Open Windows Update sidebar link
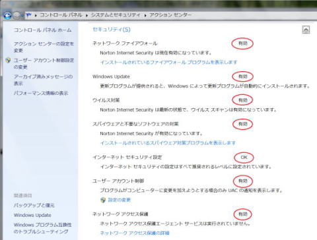Image resolution: width=317 pixels, height=240 pixels. pyautogui.click(x=32, y=215)
